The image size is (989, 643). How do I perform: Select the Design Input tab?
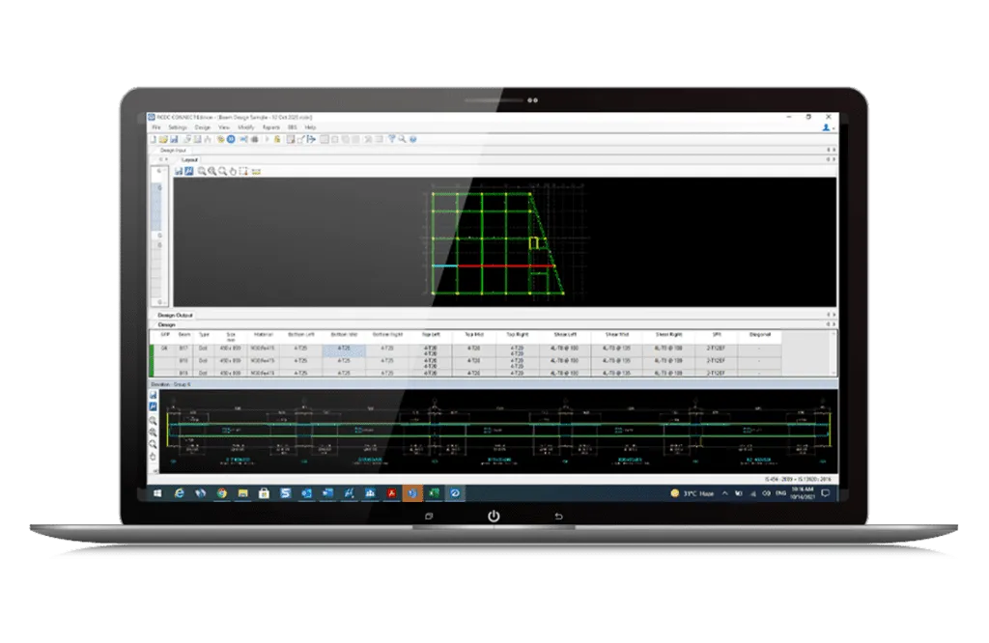175,150
